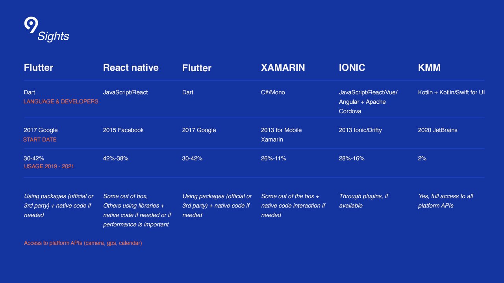Viewport: 504px width, 283px height.
Task: Click the 26%-11% usage value
Action: click(x=273, y=158)
